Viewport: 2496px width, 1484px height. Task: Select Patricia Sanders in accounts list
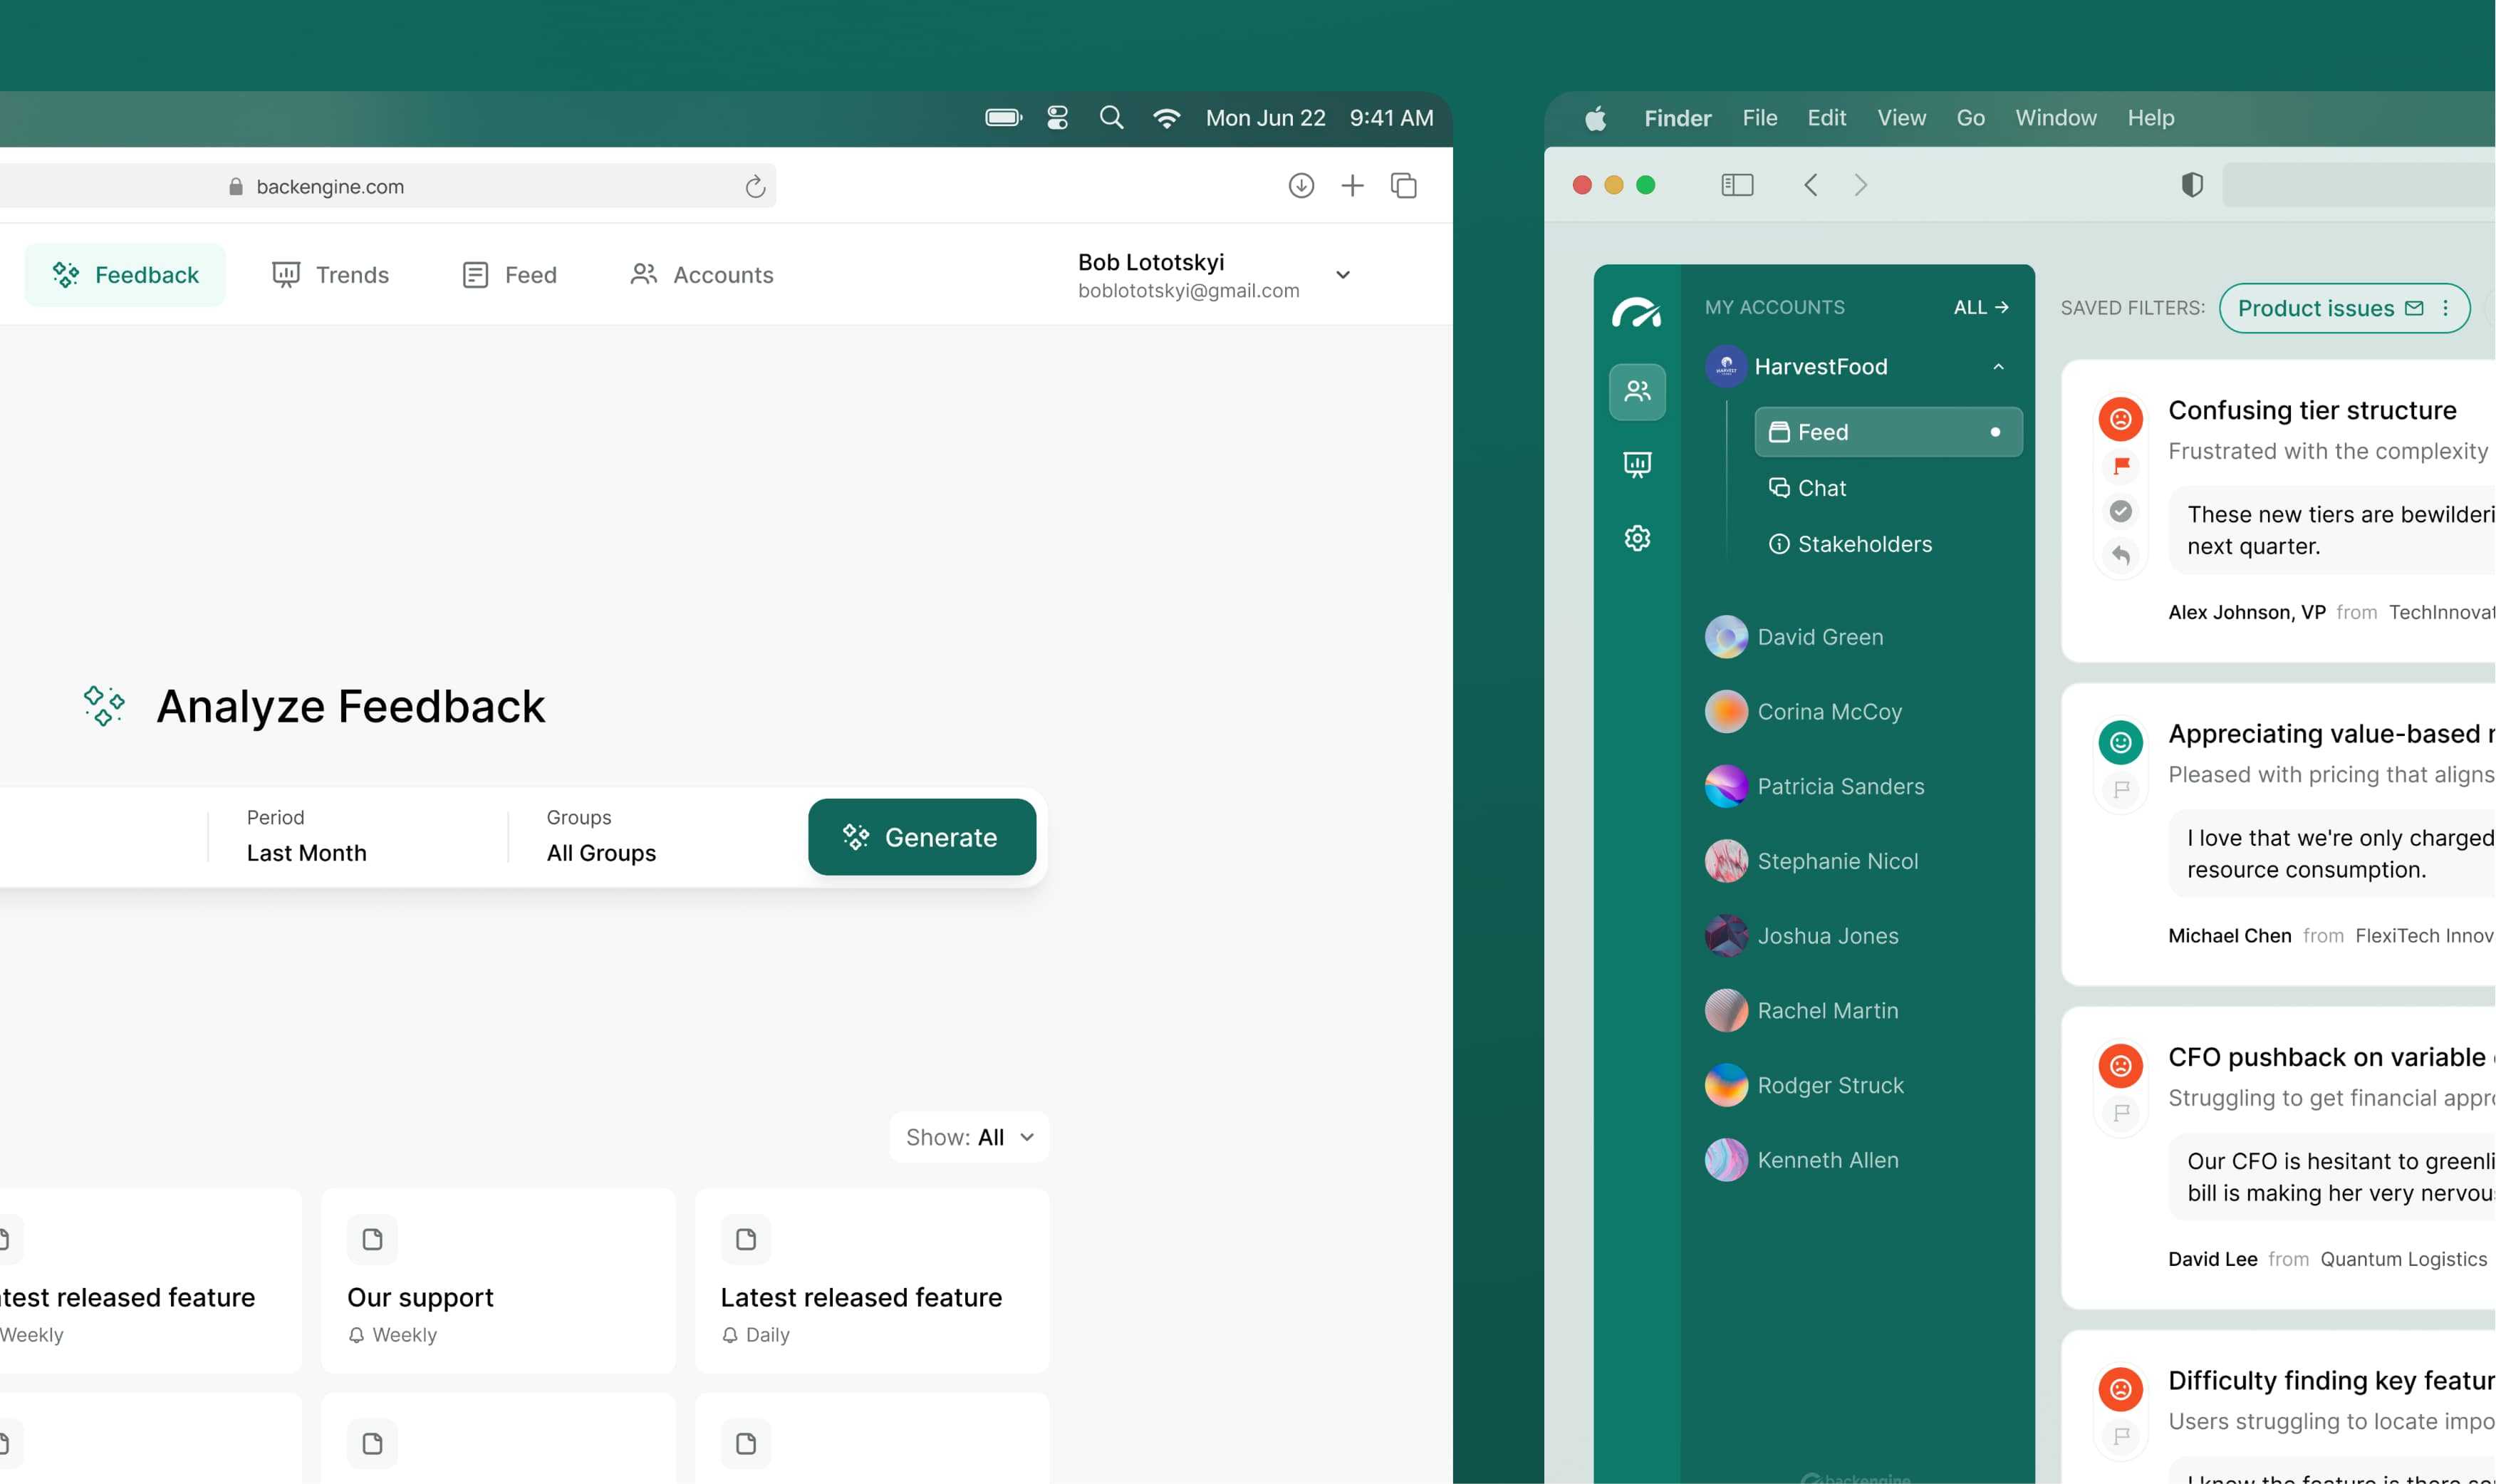(1814, 786)
